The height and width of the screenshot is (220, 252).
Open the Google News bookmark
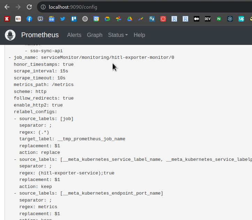tap(52, 19)
